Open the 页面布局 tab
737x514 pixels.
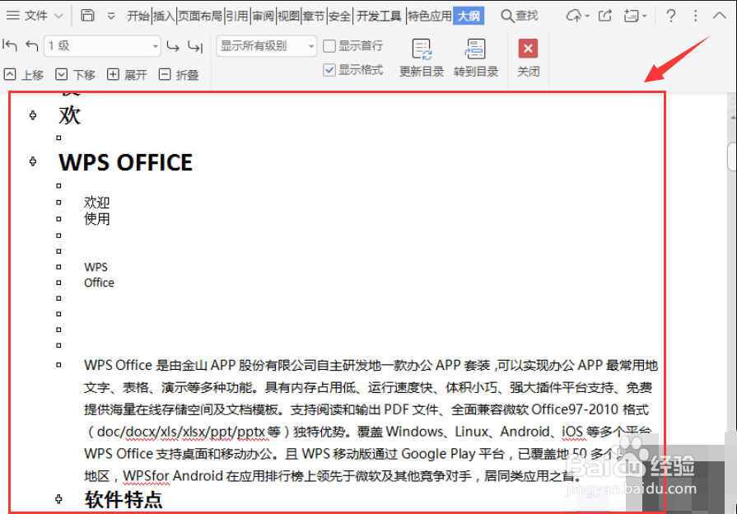(200, 16)
